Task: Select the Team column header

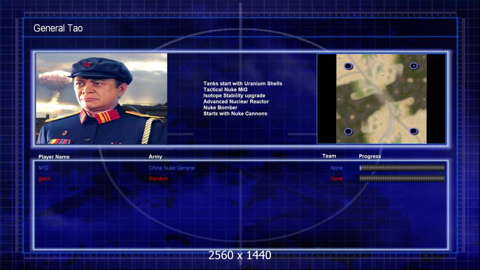Action: pyautogui.click(x=329, y=156)
